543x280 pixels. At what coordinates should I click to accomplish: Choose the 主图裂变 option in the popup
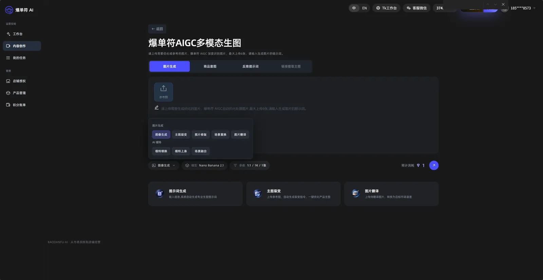(x=181, y=135)
